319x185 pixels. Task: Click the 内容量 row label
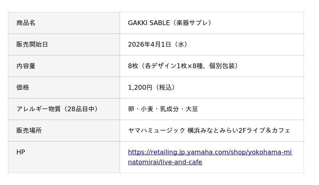coord(26,66)
